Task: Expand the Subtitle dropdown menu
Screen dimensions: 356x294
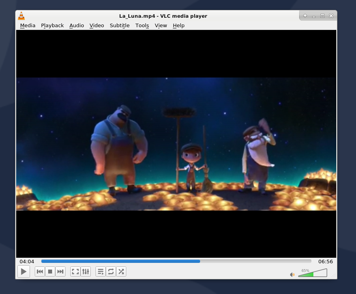Action: (x=120, y=26)
